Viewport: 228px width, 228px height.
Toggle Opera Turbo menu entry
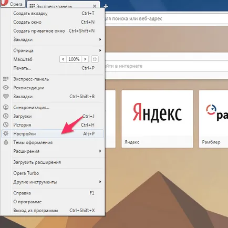pyautogui.click(x=53, y=173)
